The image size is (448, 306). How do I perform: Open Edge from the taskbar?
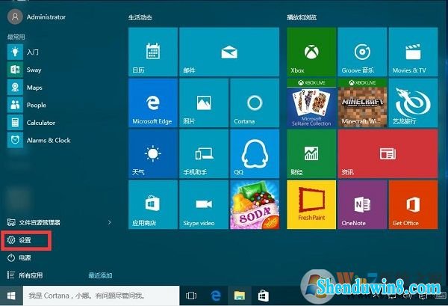[216, 296]
